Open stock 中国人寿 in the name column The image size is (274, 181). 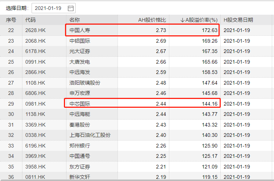pyautogui.click(x=80, y=30)
